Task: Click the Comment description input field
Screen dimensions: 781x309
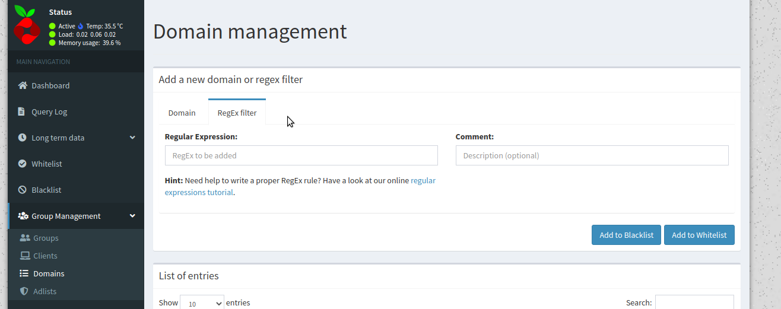Action: pos(592,155)
